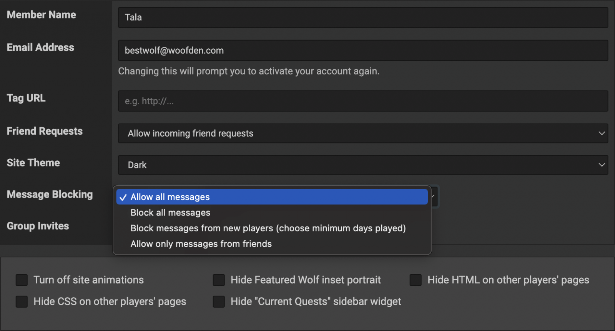Tick 'Hide CSS on other players' pages'

[x=22, y=302]
